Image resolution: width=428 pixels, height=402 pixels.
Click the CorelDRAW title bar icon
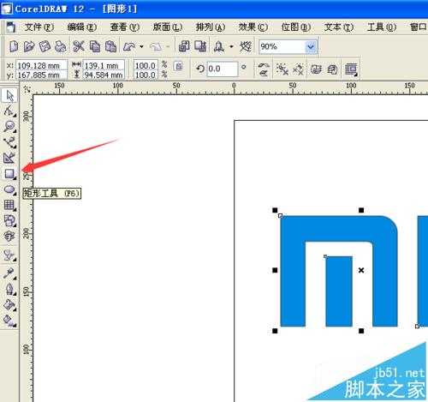(x=7, y=9)
